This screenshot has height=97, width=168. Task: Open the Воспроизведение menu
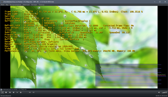pos(15,5)
